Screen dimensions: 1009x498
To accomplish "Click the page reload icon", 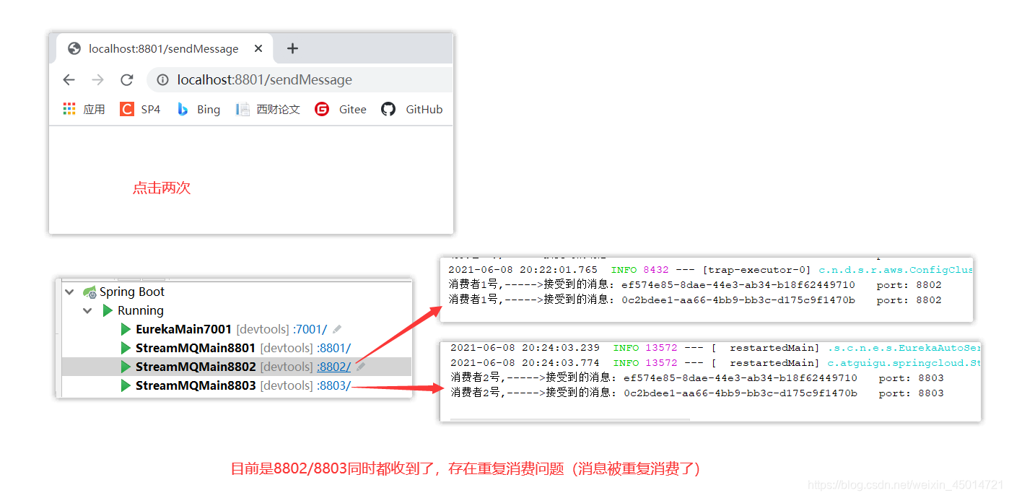I will pyautogui.click(x=126, y=79).
